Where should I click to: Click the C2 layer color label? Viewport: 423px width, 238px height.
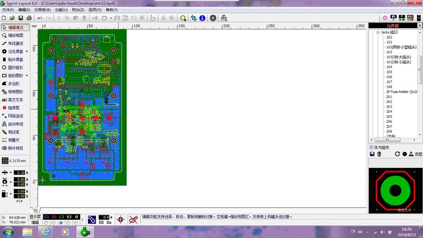tap(62, 217)
